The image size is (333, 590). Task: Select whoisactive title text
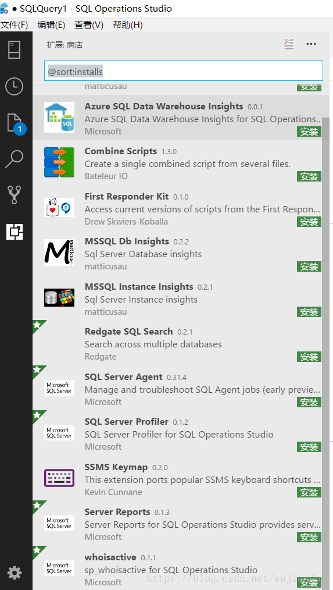(x=110, y=557)
